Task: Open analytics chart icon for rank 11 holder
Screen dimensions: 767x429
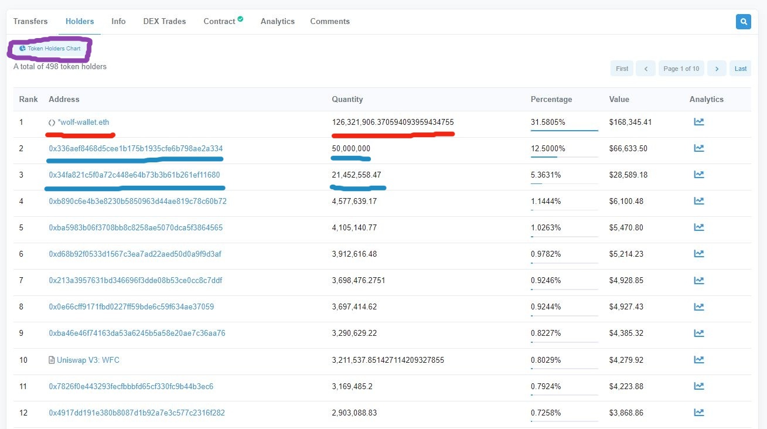Action: 698,386
